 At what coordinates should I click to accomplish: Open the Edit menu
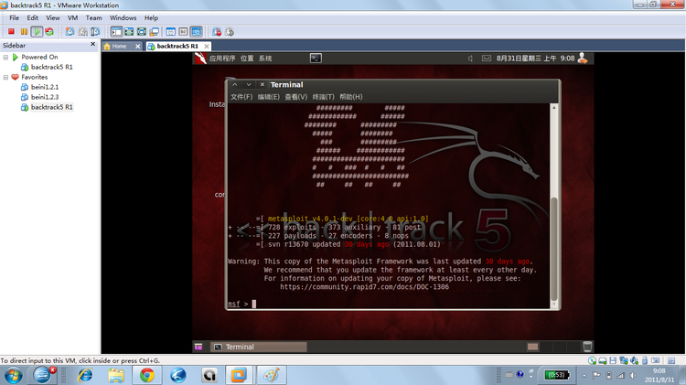(32, 18)
